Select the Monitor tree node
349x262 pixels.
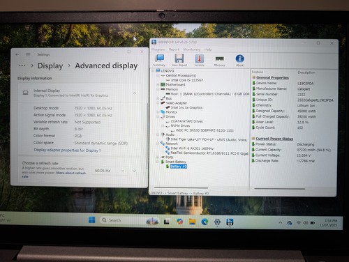point(172,112)
